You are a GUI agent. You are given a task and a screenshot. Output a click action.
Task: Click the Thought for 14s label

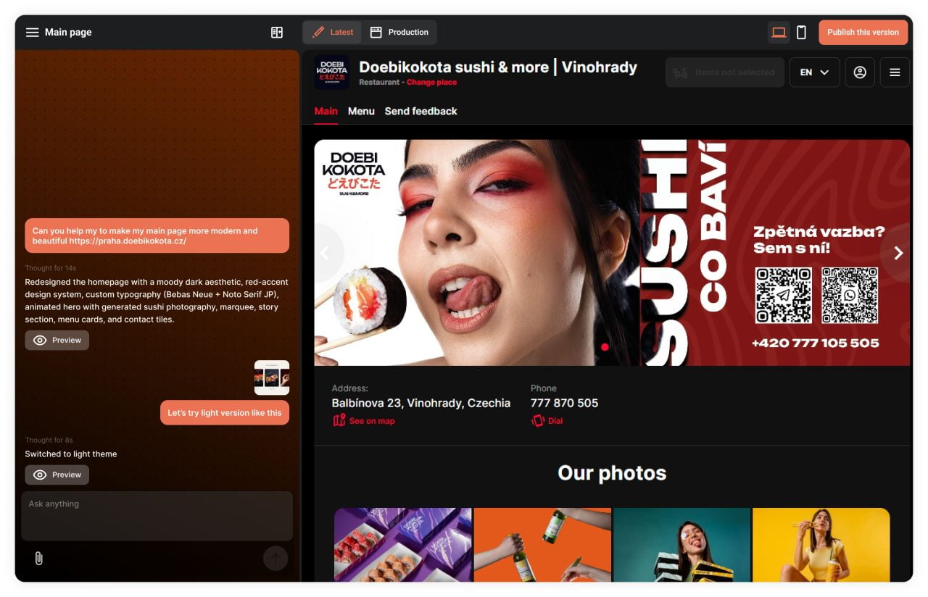click(51, 268)
